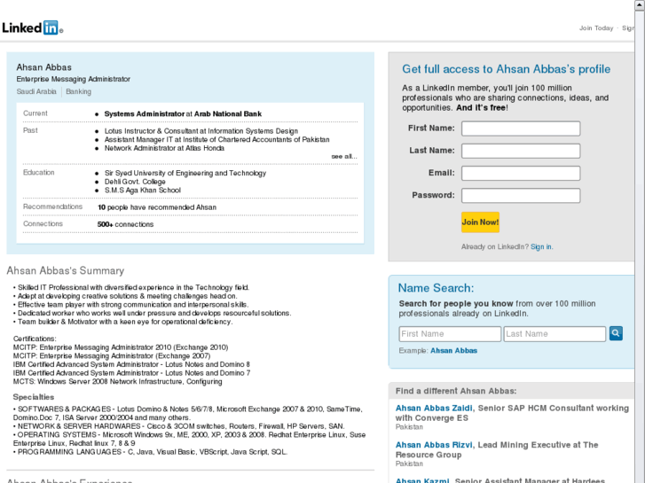Open Ahsan Abbas Zaidi profile link

[x=434, y=409]
